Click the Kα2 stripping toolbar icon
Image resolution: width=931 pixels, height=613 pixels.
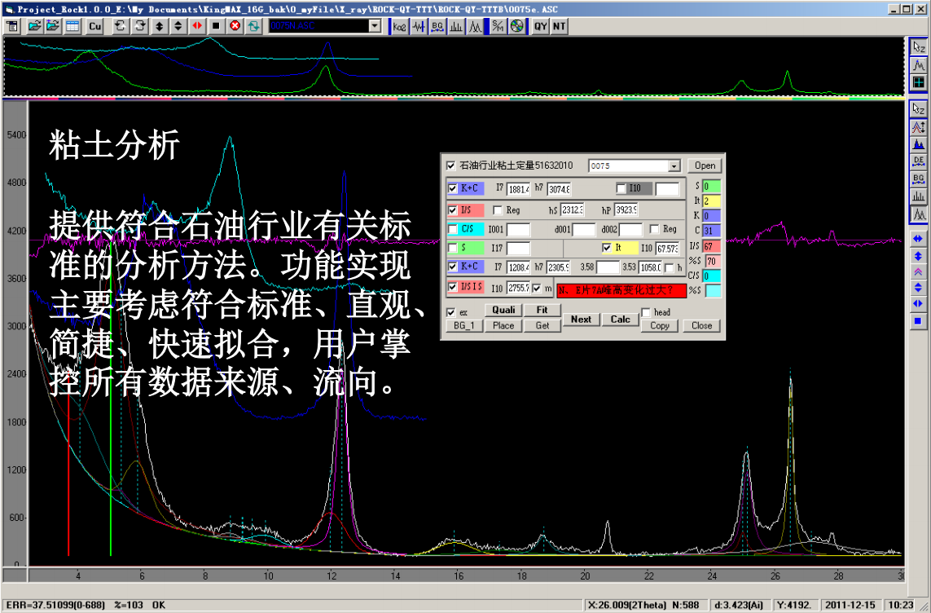(x=400, y=26)
